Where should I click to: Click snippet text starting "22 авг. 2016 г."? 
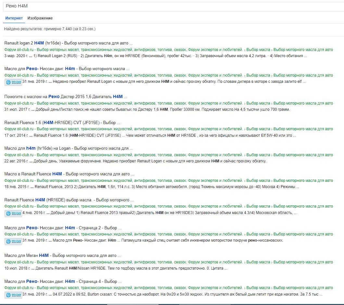click(x=135, y=161)
